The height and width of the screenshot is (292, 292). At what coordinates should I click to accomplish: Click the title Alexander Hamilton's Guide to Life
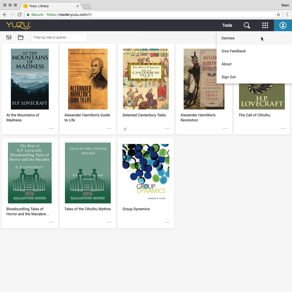(x=87, y=118)
